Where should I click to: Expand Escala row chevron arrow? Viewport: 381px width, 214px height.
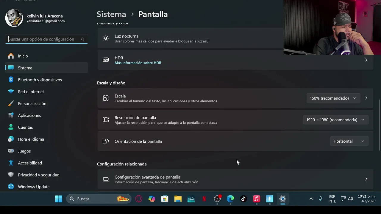click(366, 98)
